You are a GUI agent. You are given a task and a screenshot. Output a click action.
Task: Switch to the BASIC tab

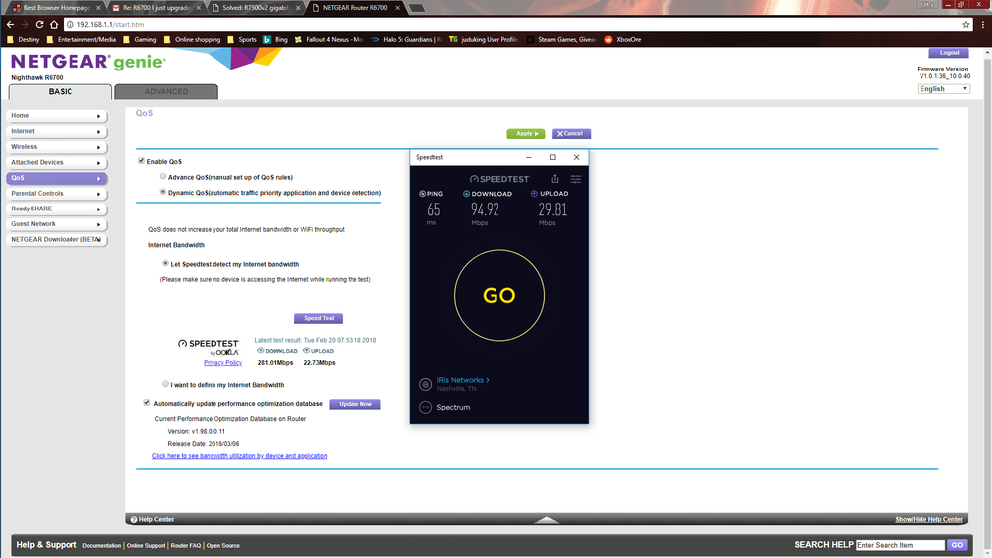click(x=61, y=92)
